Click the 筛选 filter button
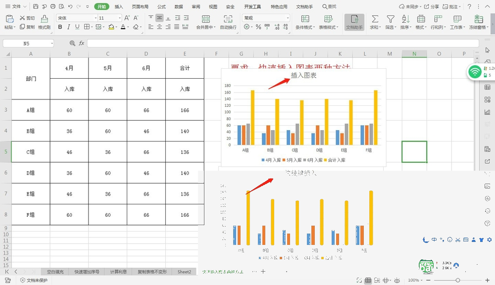 [391, 22]
